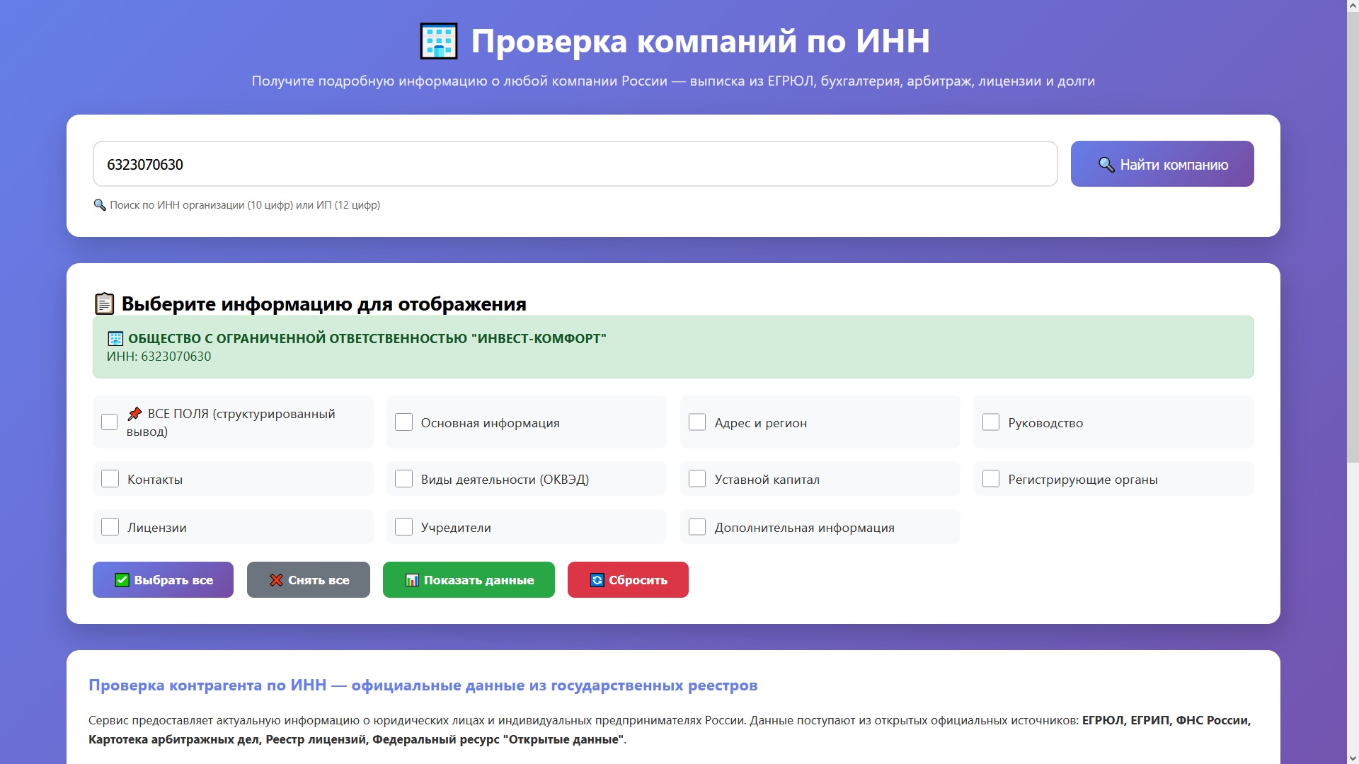The image size is (1359, 764).
Task: Show data with Показать данные button
Action: pyautogui.click(x=469, y=580)
